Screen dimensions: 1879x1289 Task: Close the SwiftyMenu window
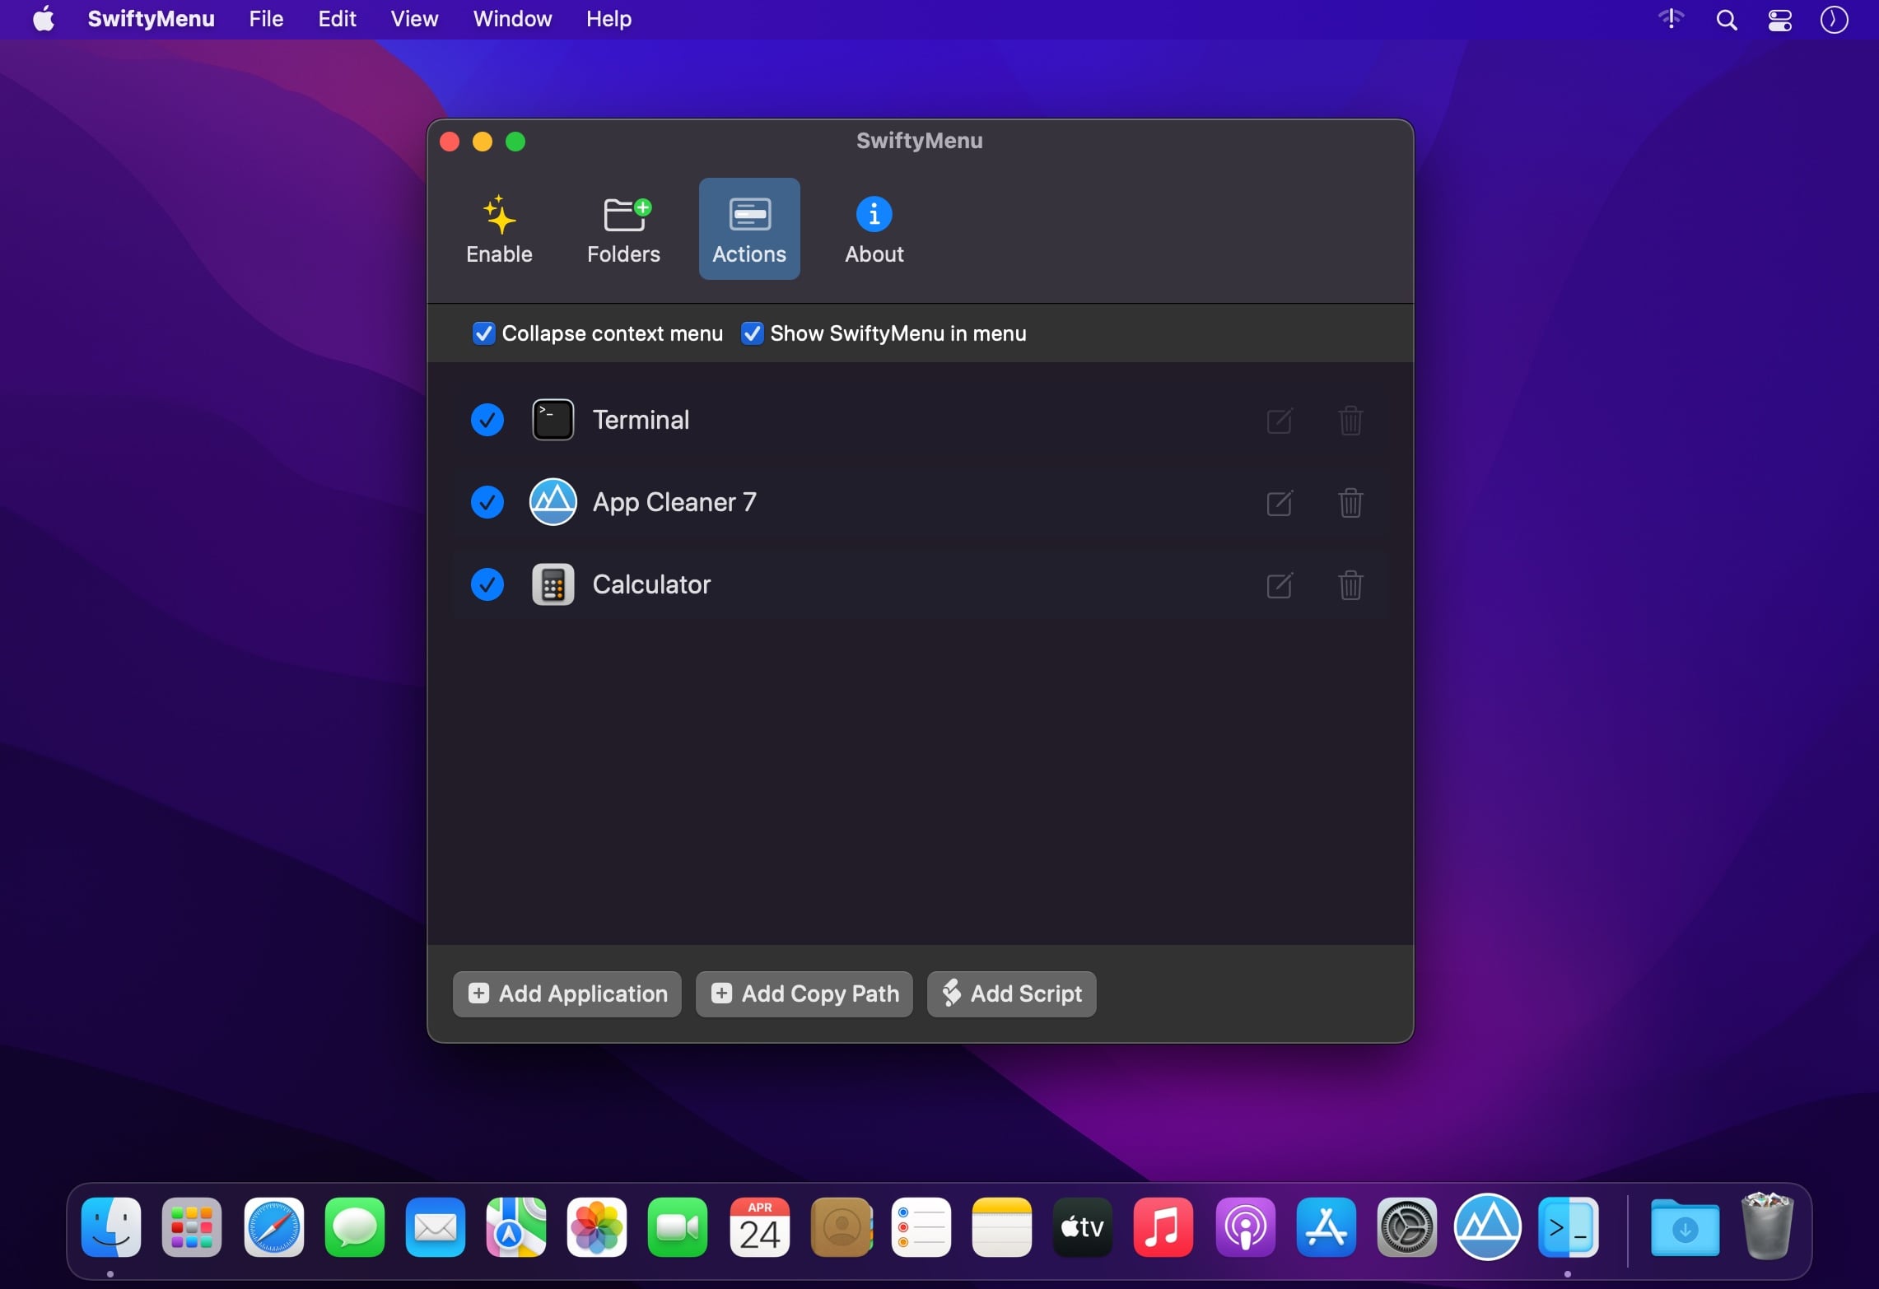pyautogui.click(x=450, y=142)
